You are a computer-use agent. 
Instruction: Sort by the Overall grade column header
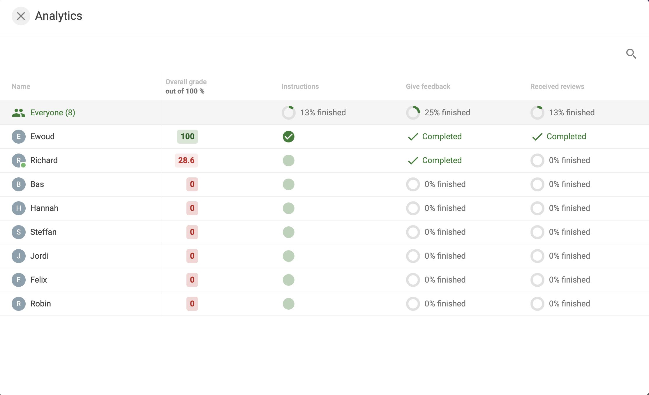coord(186,87)
